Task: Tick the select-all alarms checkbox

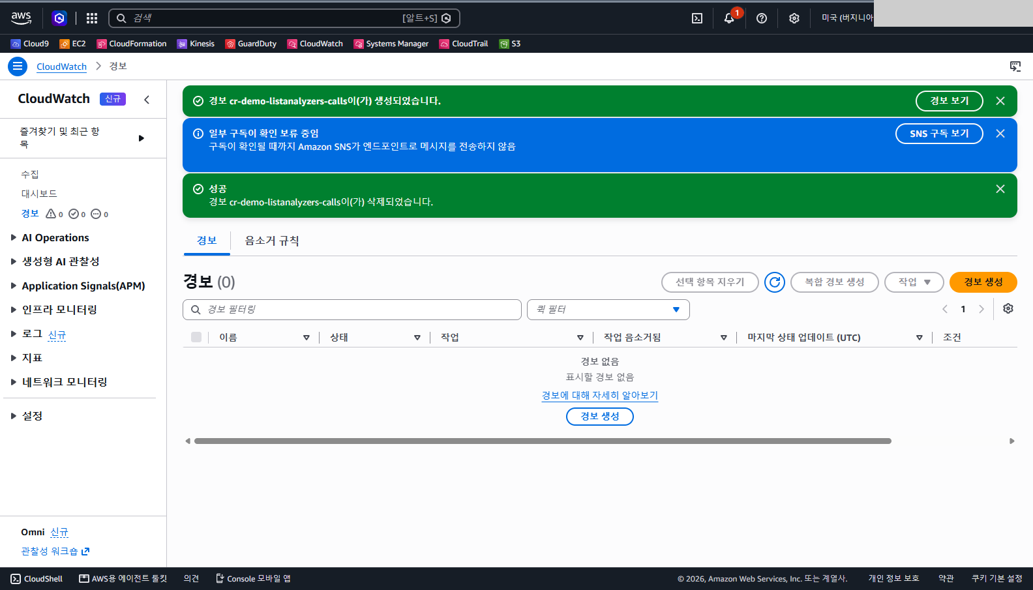Action: pyautogui.click(x=196, y=337)
